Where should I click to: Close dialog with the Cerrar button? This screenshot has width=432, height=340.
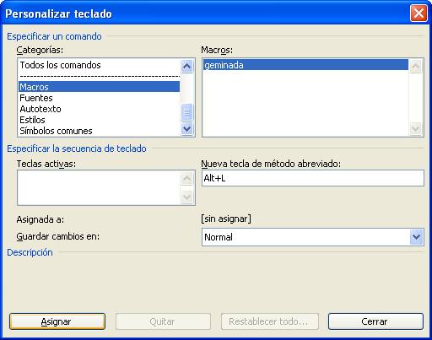tap(375, 321)
